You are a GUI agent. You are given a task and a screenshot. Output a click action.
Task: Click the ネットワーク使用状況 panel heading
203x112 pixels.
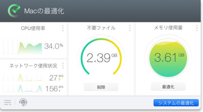33,66
